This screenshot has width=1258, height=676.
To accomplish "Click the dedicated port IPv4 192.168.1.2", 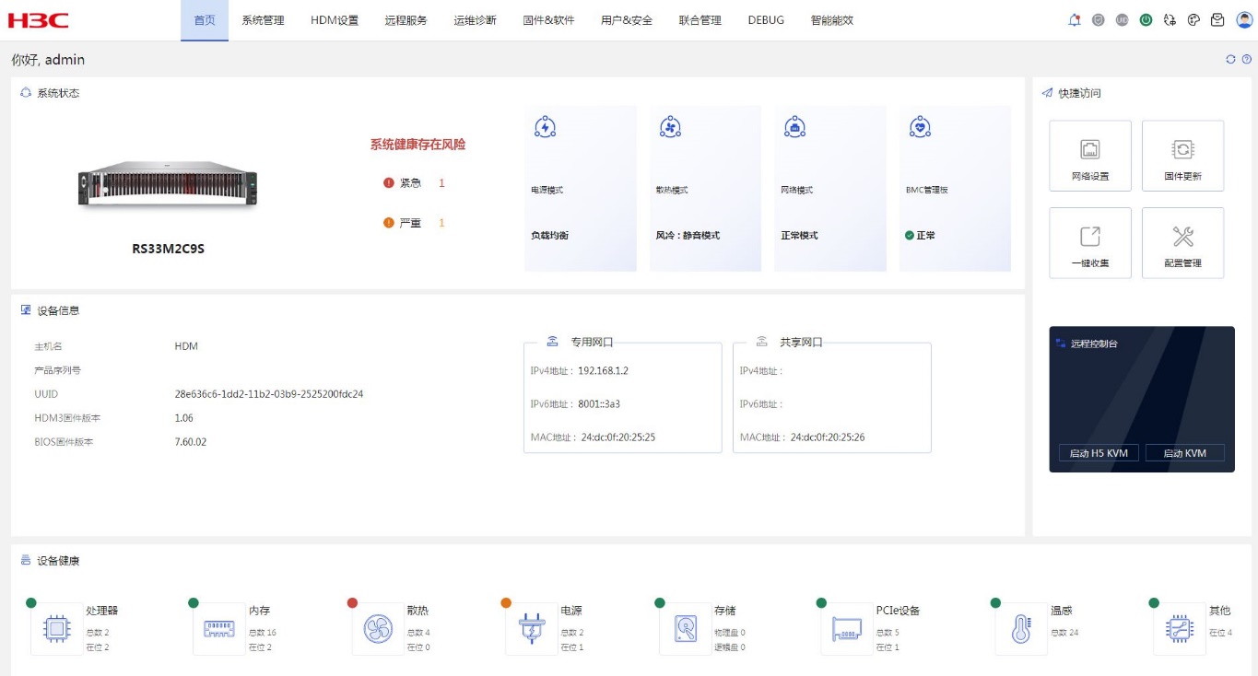I will click(x=603, y=371).
